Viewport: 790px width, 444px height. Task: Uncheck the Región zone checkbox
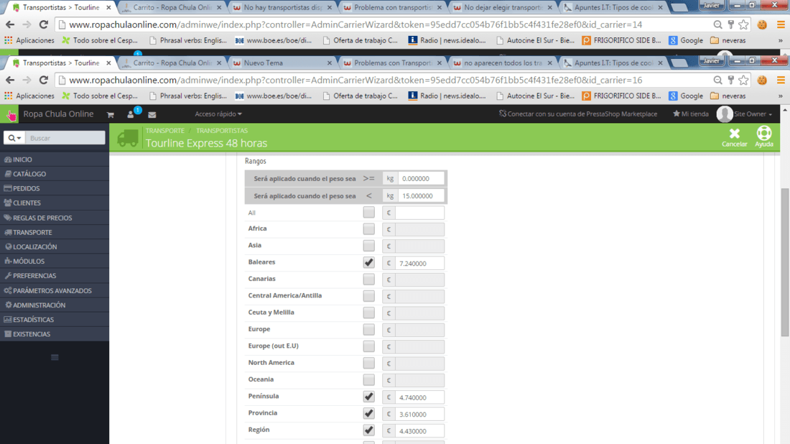pos(369,430)
